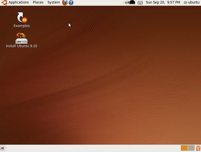The width and height of the screenshot is (201, 152).
Task: Switch to the second gray workspace
Action: pyautogui.click(x=191, y=148)
